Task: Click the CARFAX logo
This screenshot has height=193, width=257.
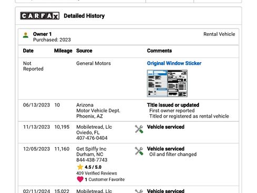Action: point(39,16)
